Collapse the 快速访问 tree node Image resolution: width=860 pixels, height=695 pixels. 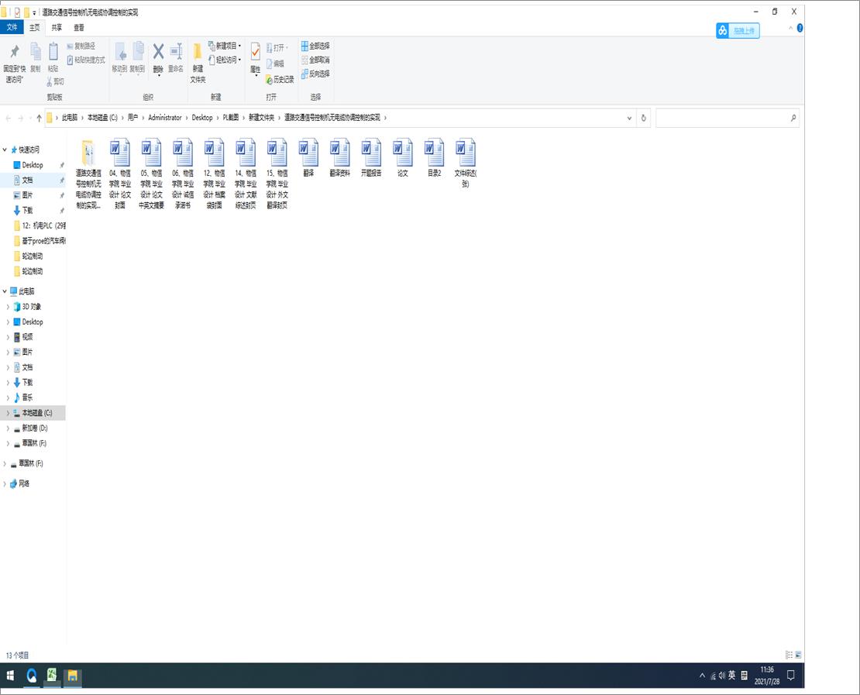coord(5,150)
